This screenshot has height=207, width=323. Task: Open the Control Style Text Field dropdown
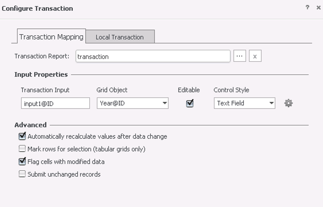245,103
